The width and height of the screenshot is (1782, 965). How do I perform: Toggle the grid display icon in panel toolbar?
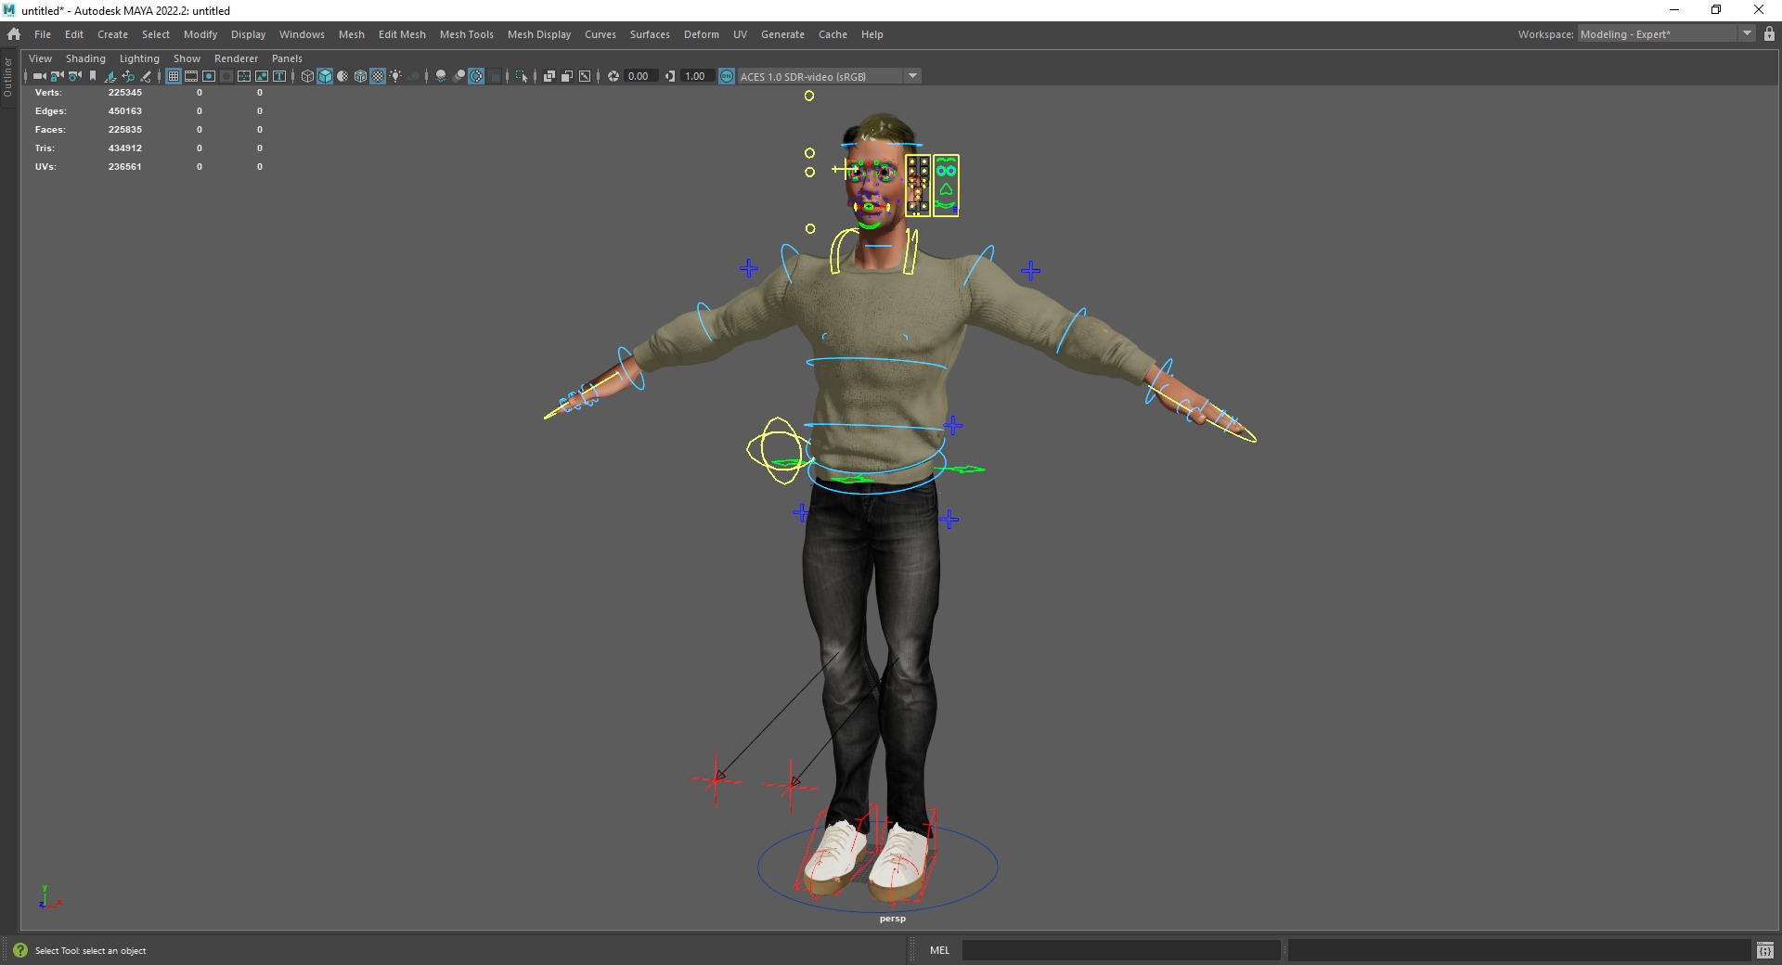pyautogui.click(x=174, y=76)
